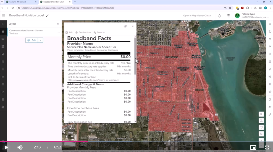Click the Default map view home button
This screenshot has height=152, width=273.
click(x=261, y=134)
